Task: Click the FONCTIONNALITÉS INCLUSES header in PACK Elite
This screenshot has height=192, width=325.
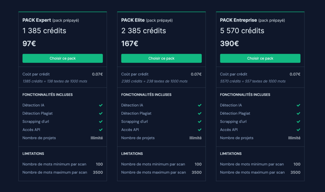Action: pyautogui.click(x=146, y=95)
